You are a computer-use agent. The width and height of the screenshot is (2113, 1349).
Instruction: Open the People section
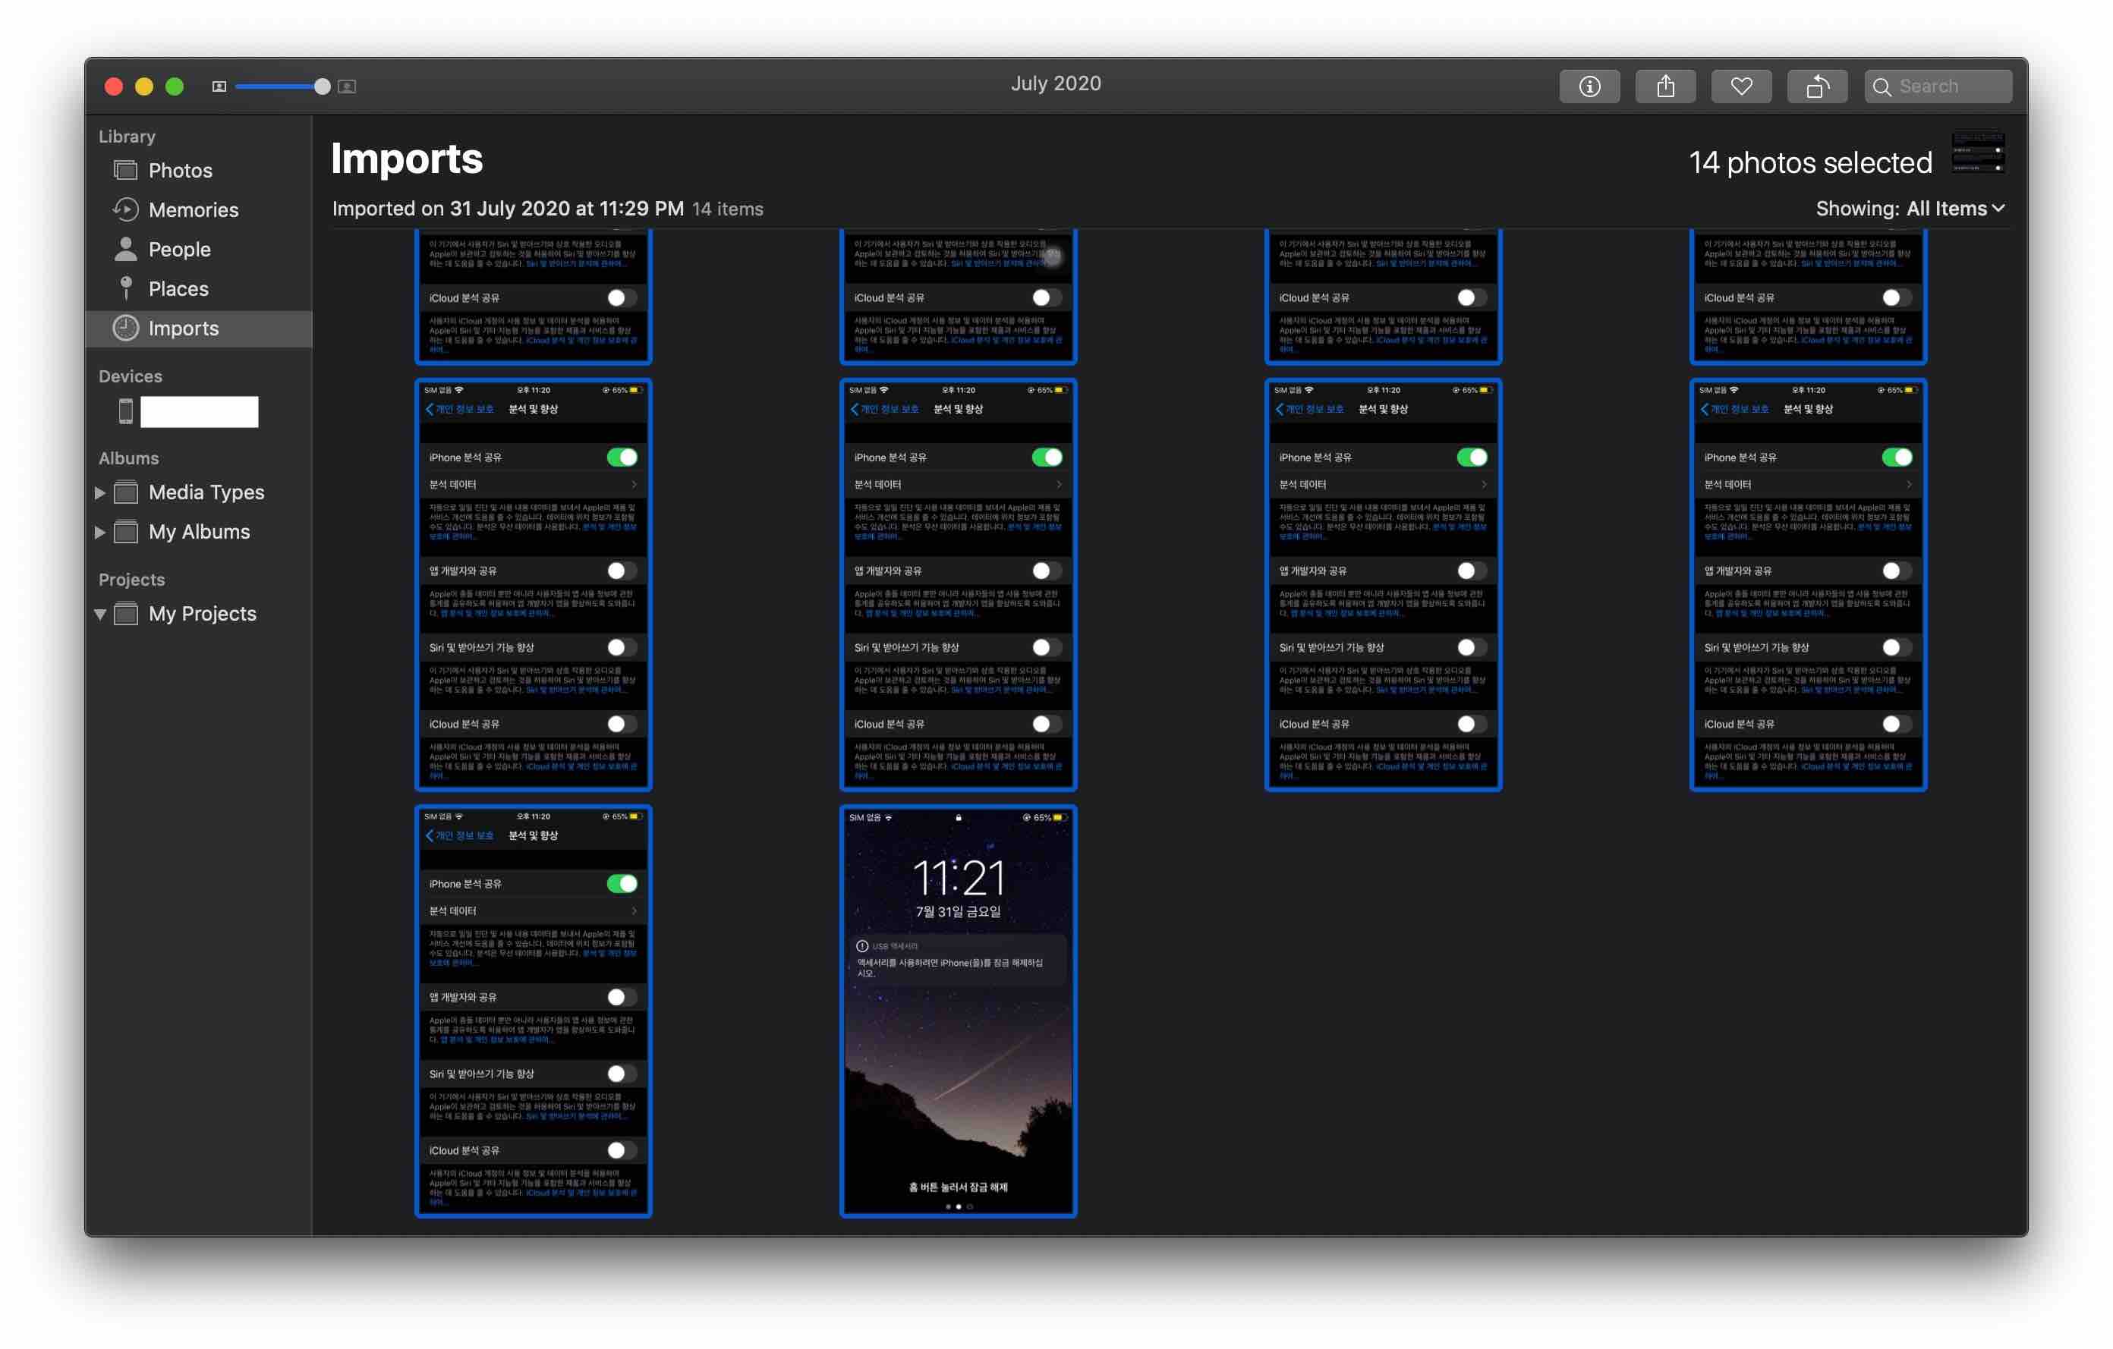click(179, 249)
